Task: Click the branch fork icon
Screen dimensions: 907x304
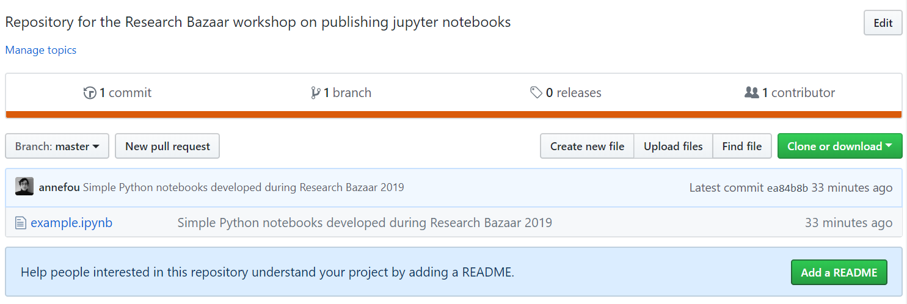Action: (315, 93)
